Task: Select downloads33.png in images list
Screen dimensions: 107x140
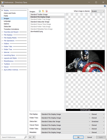Action: (x=47, y=31)
